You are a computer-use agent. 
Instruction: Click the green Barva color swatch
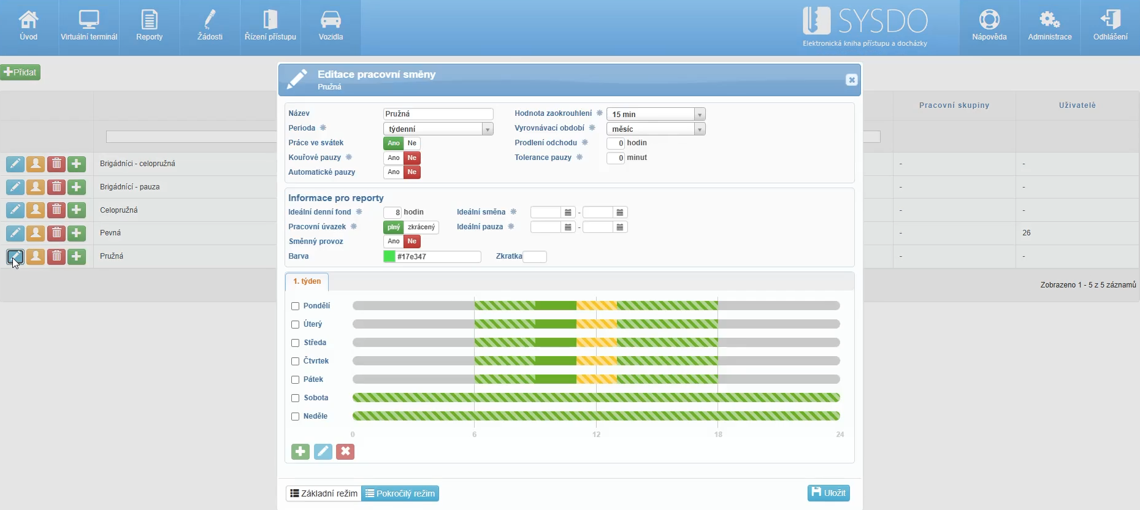[389, 257]
